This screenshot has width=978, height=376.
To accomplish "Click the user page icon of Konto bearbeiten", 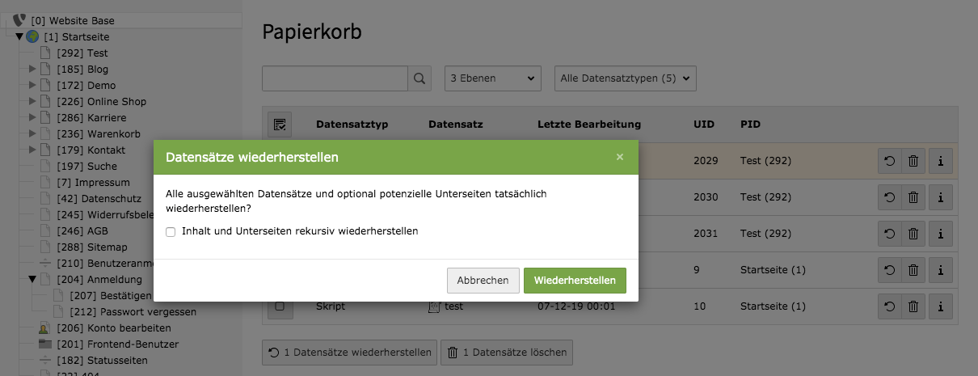I will [45, 327].
